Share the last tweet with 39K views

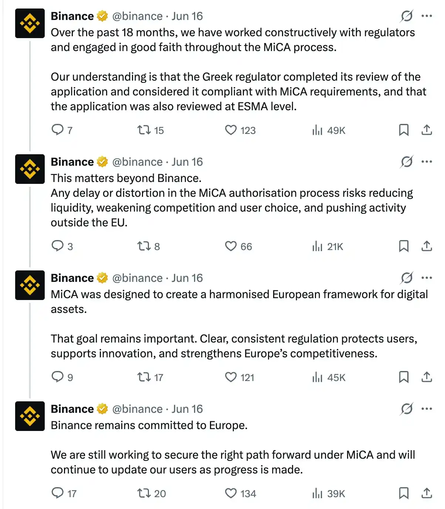pos(427,493)
